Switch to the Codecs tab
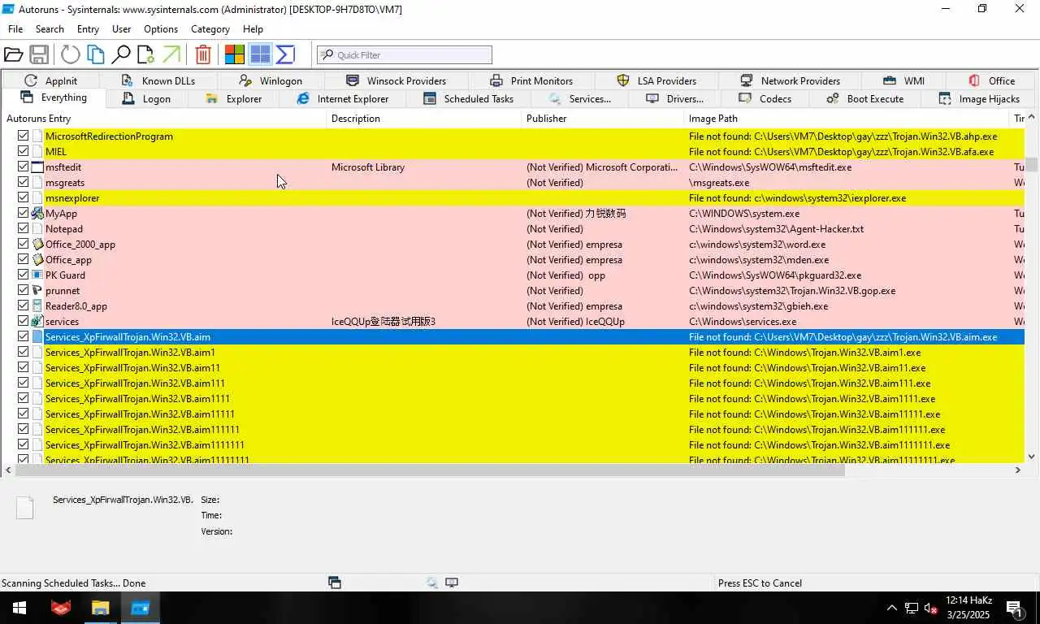This screenshot has height=624, width=1040. coord(765,98)
